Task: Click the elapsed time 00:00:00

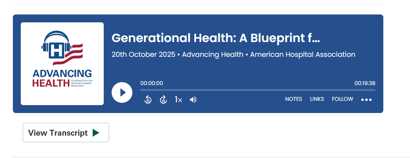Action: tap(151, 83)
